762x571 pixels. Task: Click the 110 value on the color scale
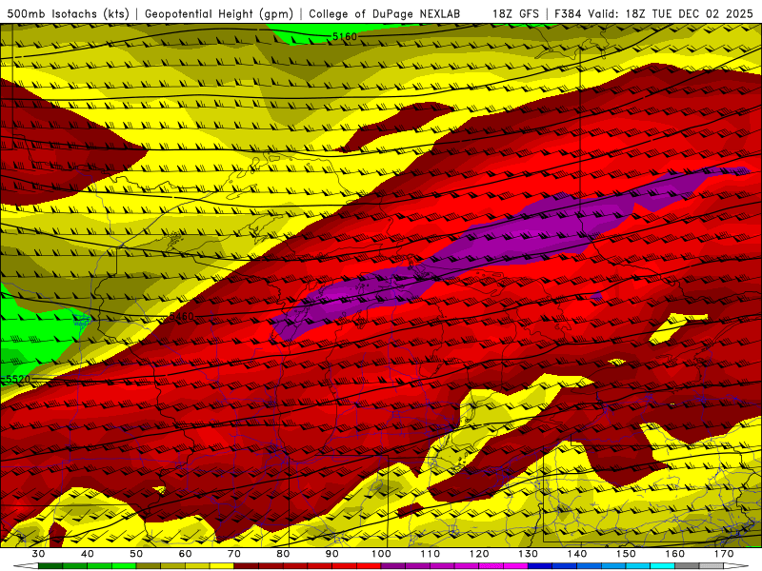[431, 554]
